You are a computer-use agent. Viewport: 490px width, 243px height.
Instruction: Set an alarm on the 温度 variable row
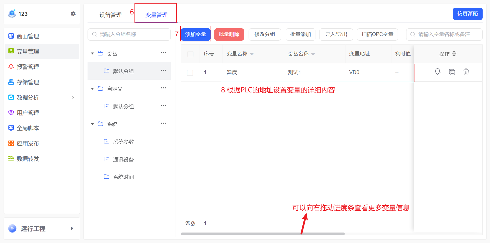tap(437, 72)
